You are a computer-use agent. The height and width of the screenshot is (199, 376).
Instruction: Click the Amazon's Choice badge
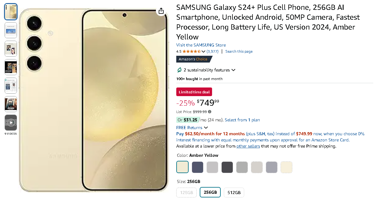194,59
